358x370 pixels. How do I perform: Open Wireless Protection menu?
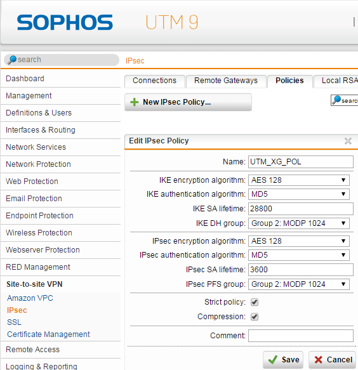point(61,233)
